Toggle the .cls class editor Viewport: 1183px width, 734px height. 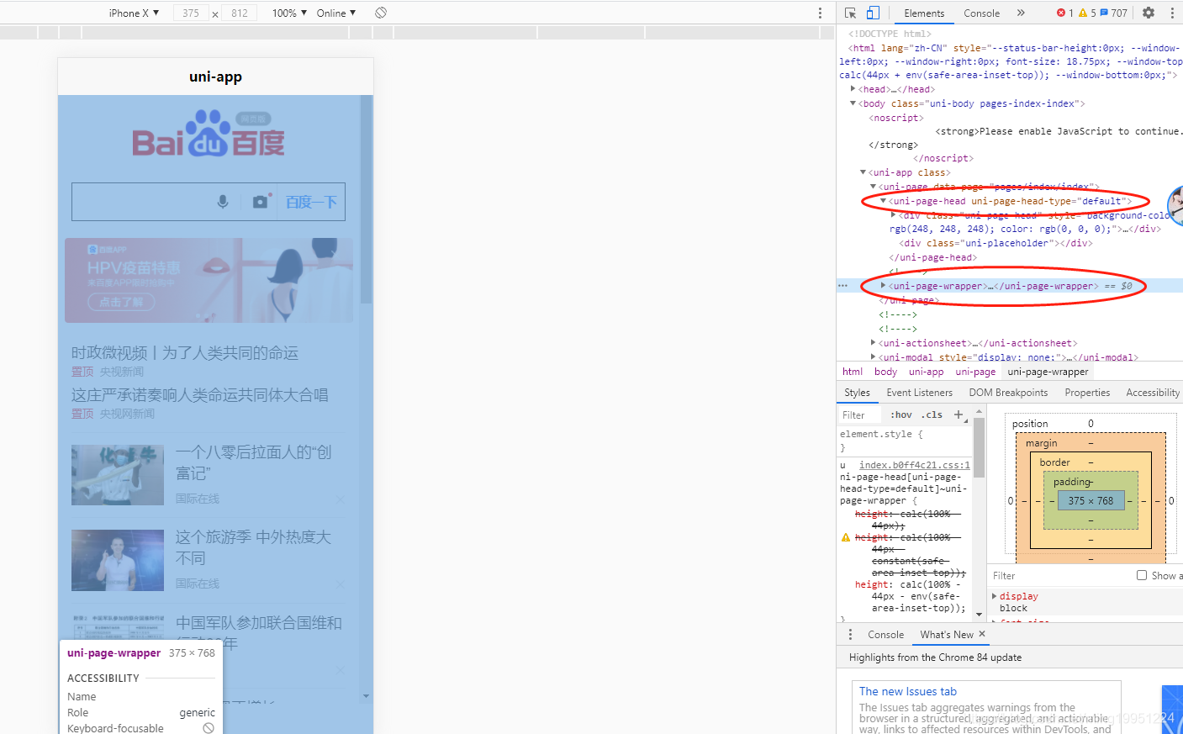coord(932,415)
